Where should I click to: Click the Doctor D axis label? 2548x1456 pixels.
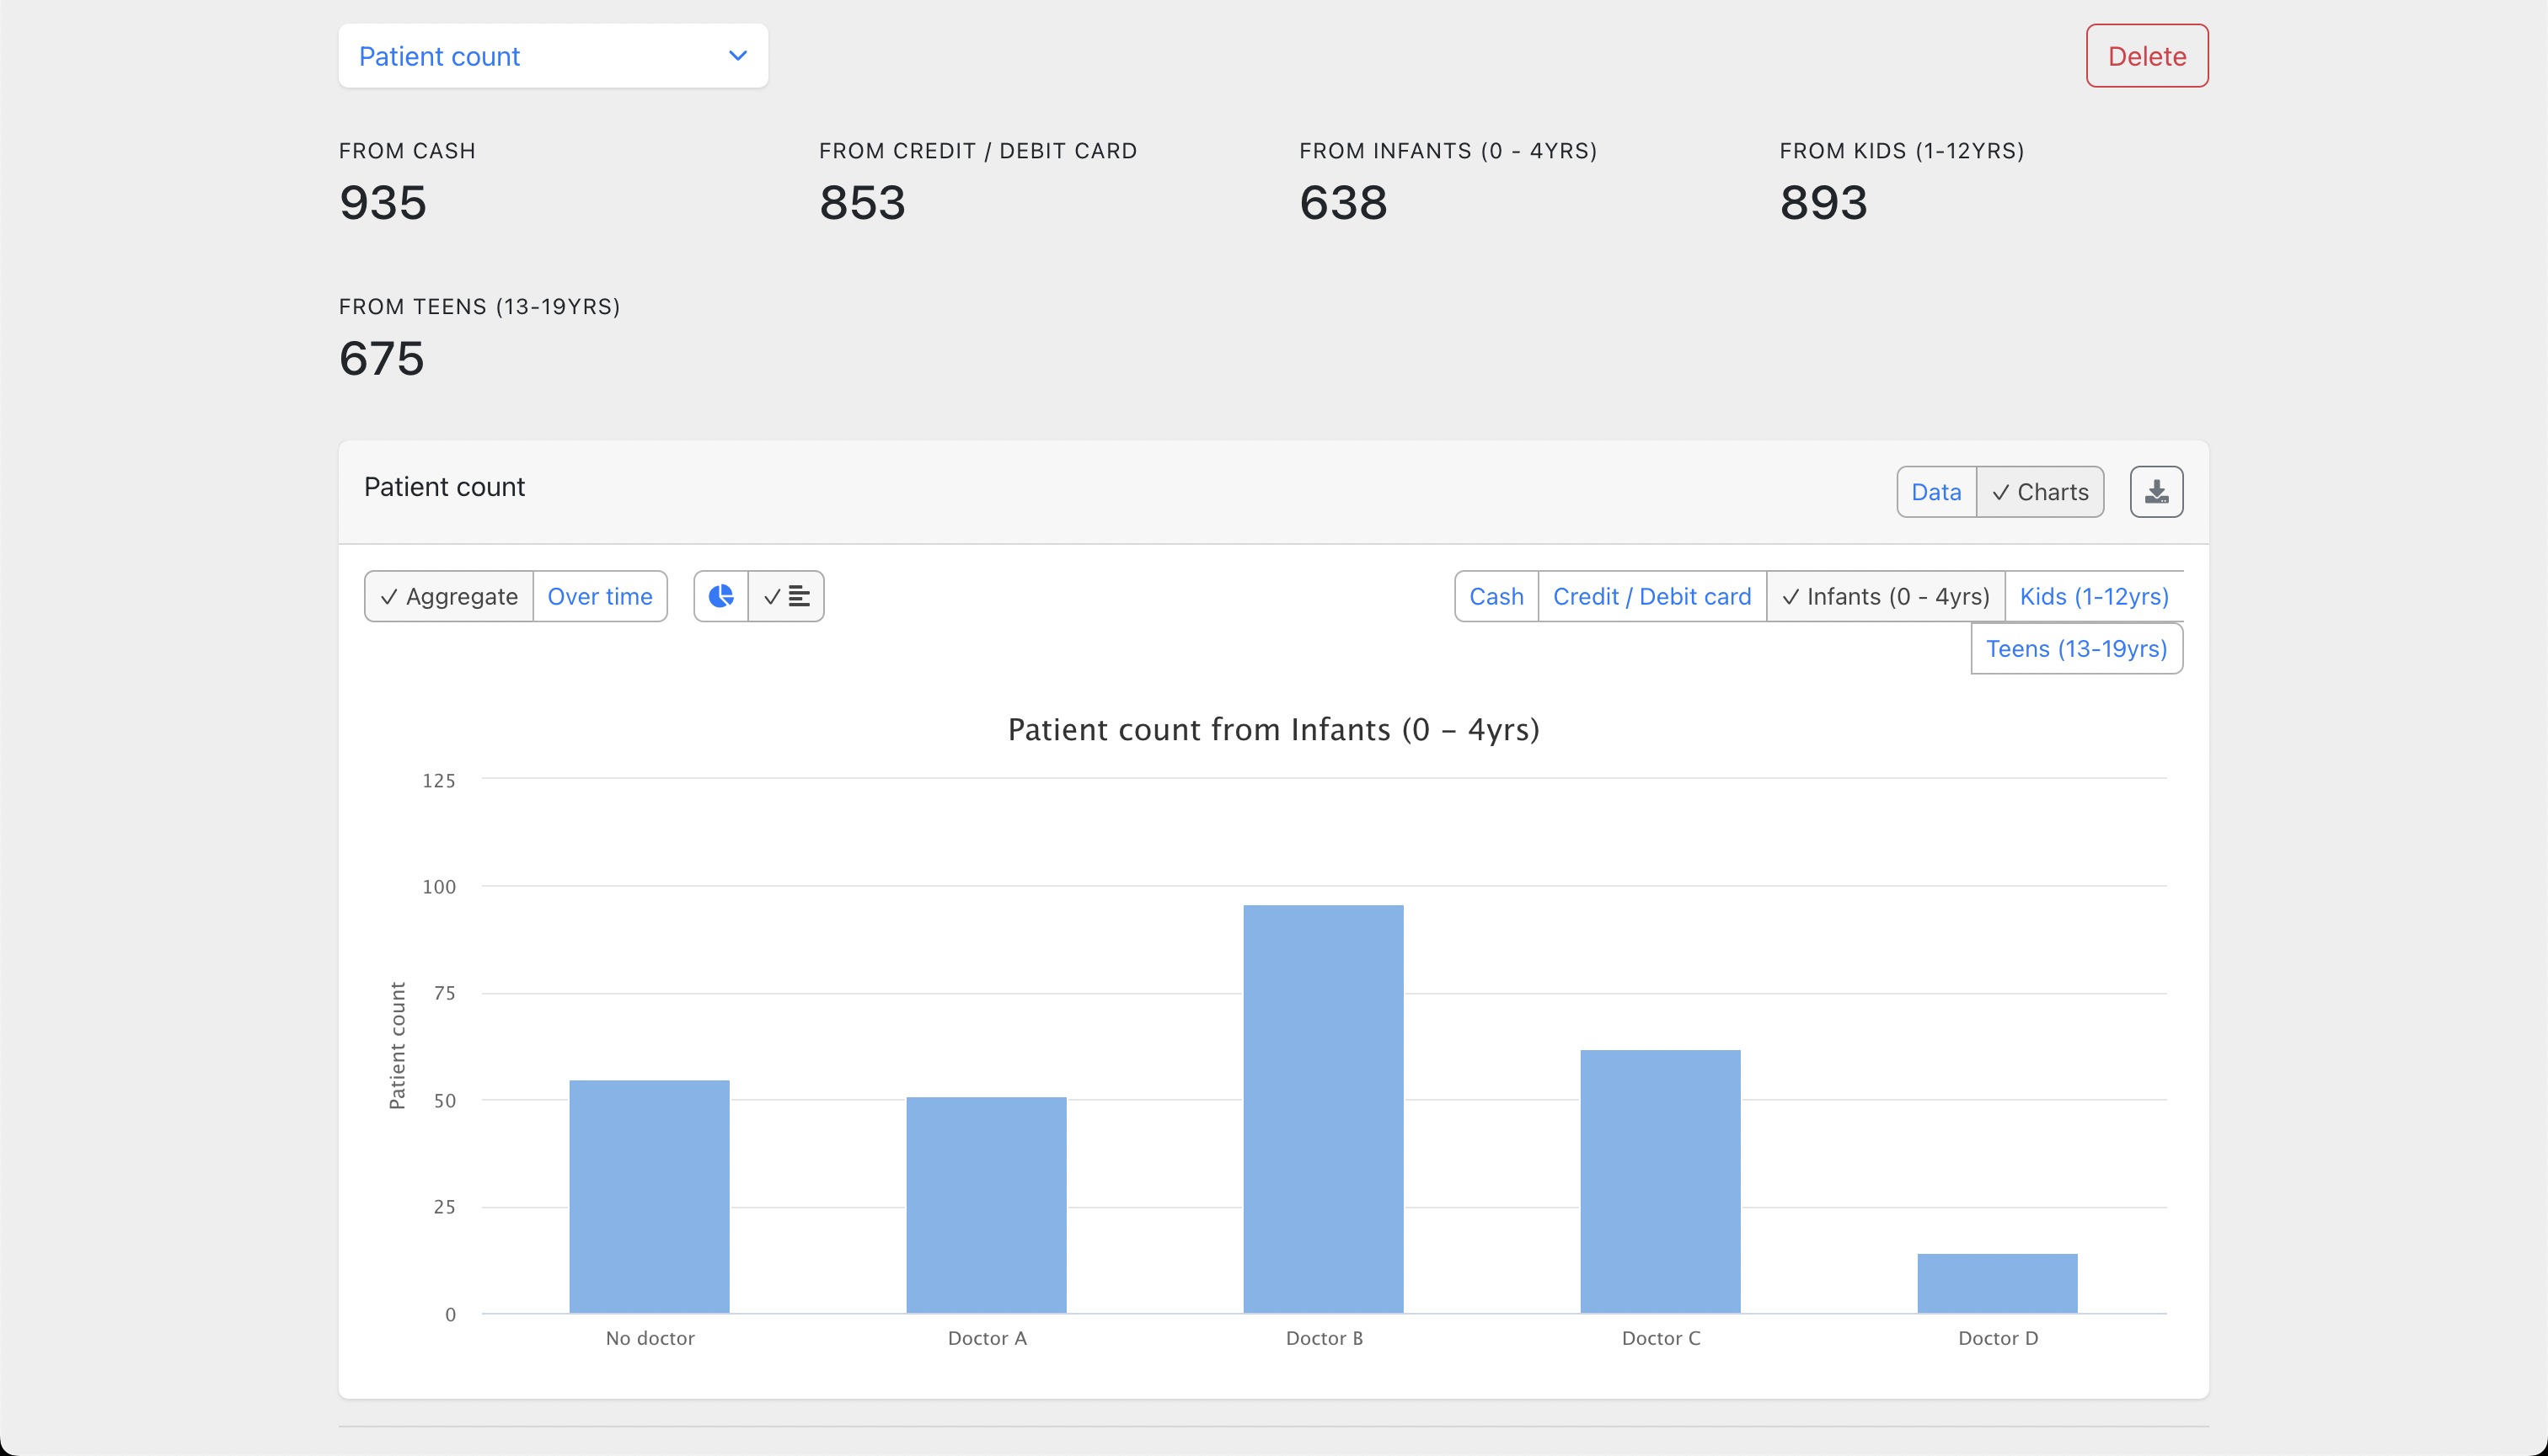(1998, 1338)
